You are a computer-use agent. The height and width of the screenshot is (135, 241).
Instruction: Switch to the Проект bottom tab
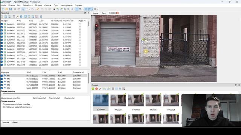pos(15,123)
